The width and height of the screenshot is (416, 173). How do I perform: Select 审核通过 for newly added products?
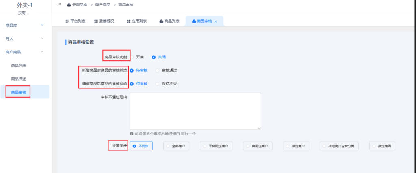coord(158,70)
